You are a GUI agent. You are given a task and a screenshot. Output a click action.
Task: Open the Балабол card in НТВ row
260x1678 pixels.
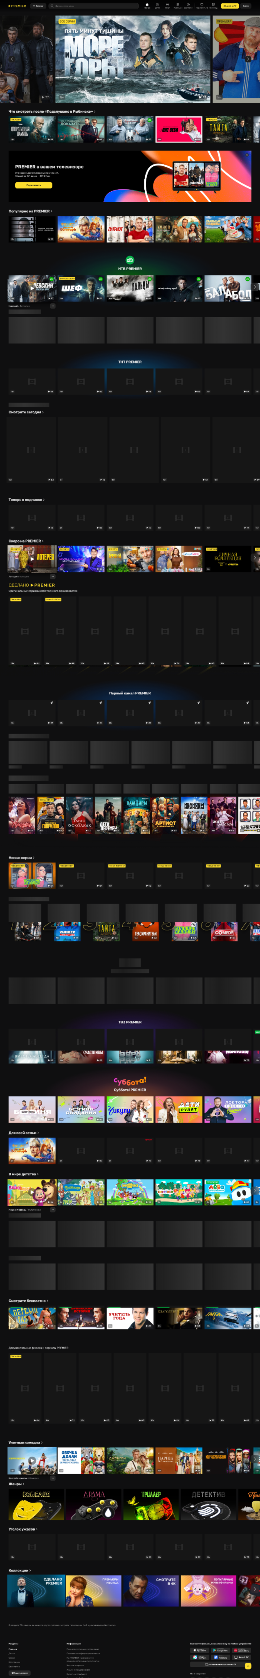tap(227, 288)
